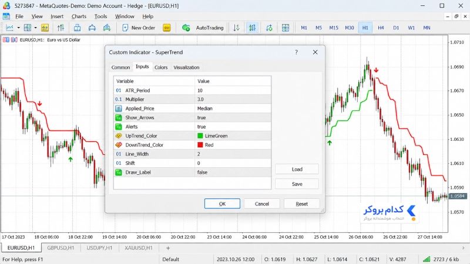Select the H4 timeframe
Image resolution: width=470 pixels, height=264 pixels.
(381, 28)
